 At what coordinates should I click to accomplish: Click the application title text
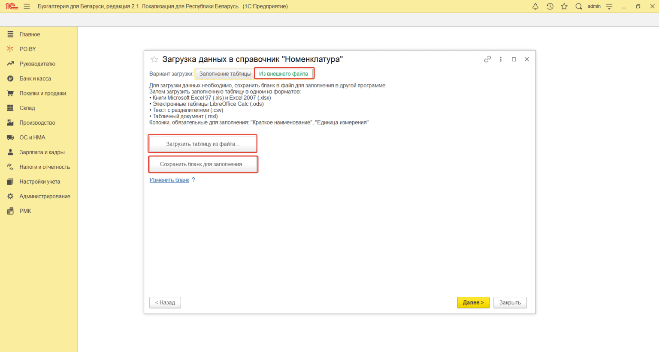[x=163, y=6]
